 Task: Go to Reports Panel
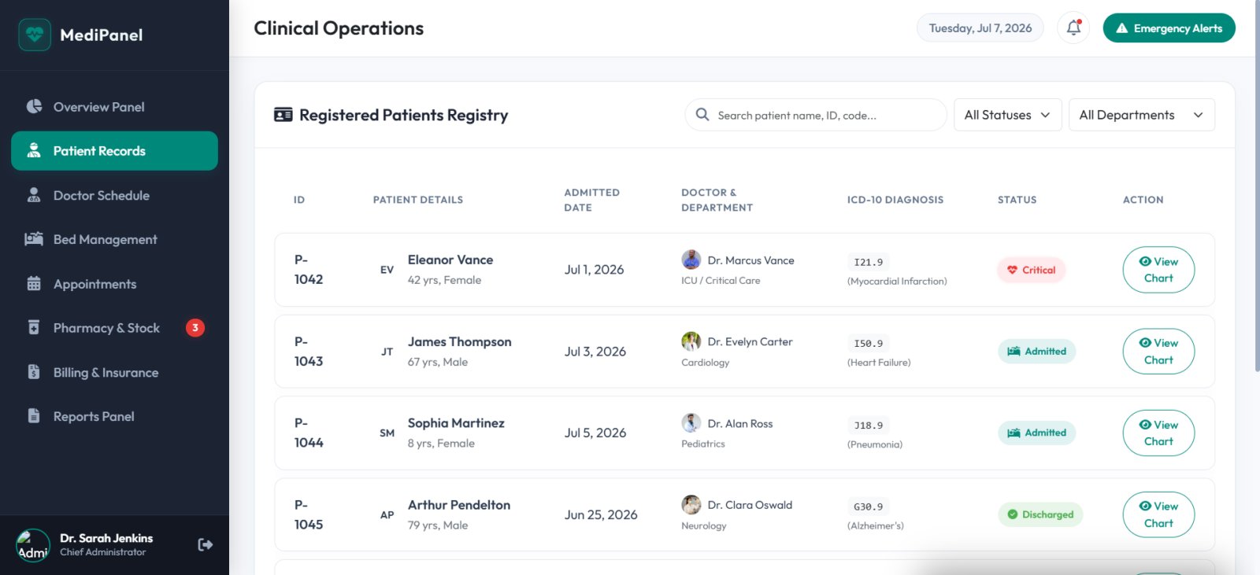pyautogui.click(x=114, y=417)
